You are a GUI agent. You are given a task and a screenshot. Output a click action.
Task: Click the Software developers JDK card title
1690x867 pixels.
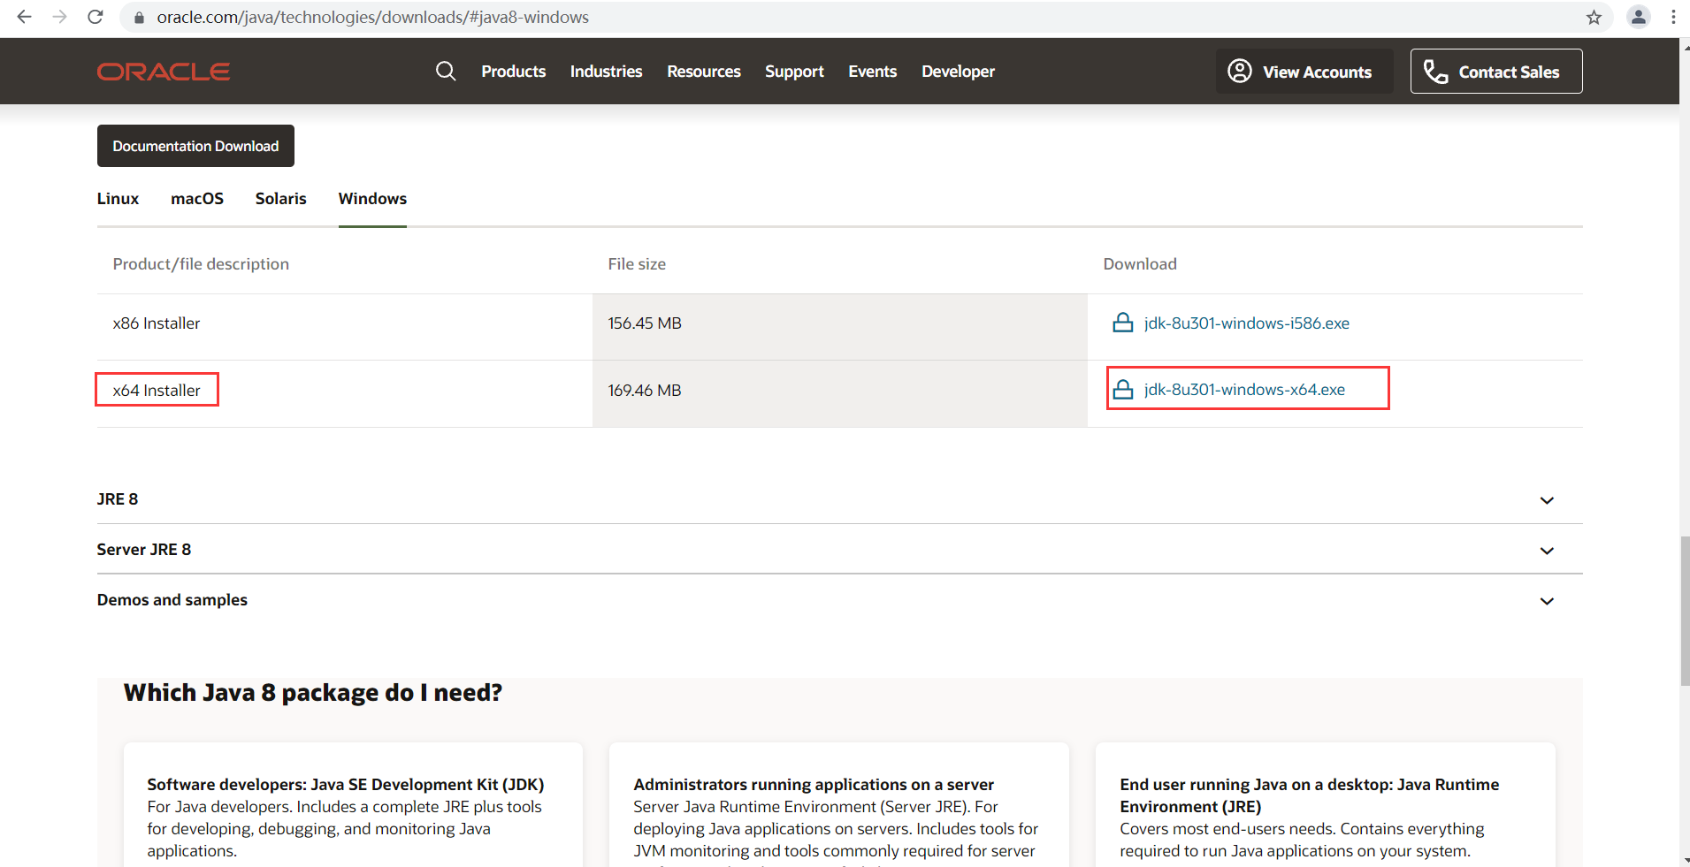346,785
